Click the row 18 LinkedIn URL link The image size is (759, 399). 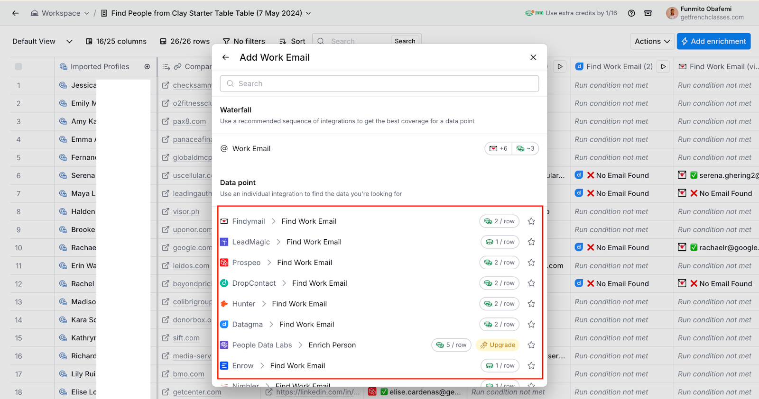pos(318,392)
